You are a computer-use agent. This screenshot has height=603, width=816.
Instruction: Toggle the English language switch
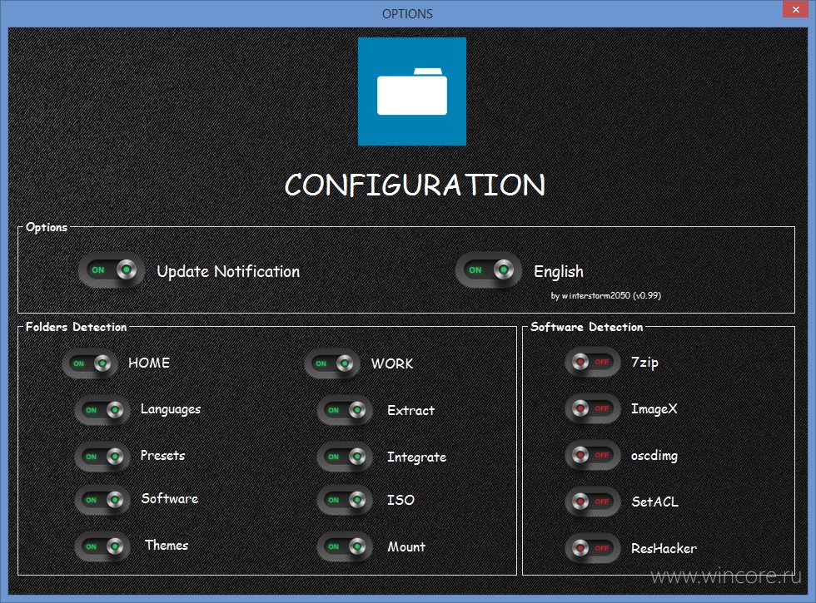pyautogui.click(x=488, y=269)
